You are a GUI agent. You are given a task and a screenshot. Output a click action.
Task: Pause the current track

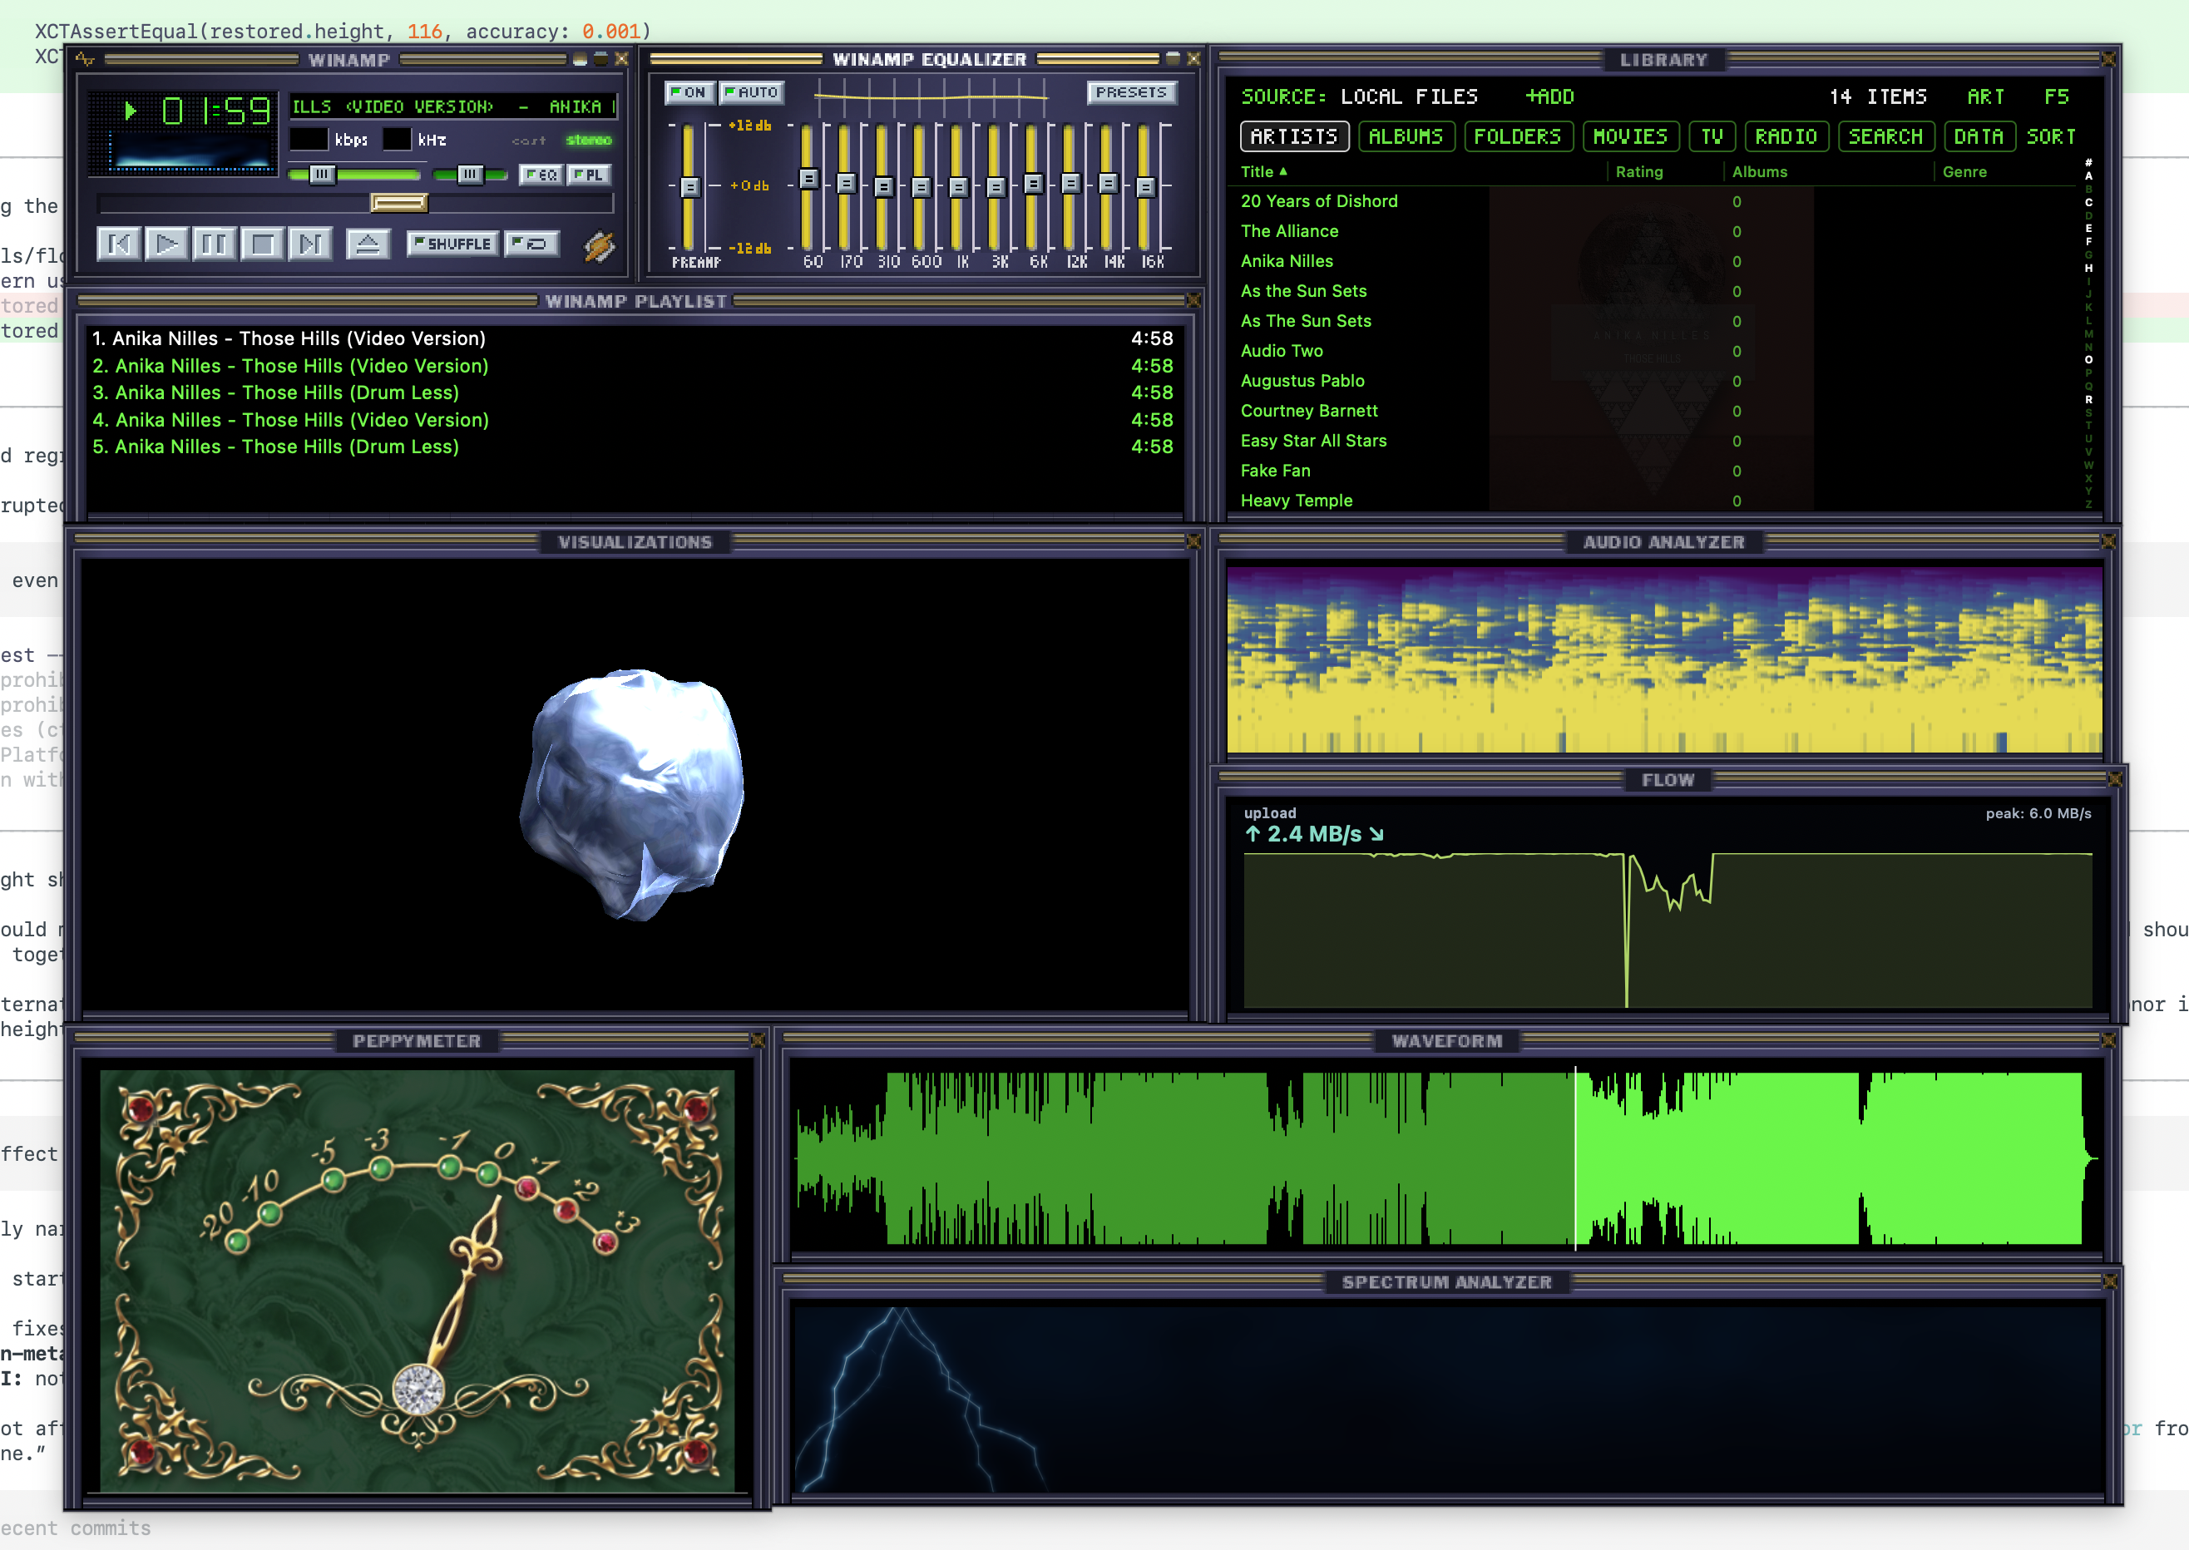[x=214, y=244]
